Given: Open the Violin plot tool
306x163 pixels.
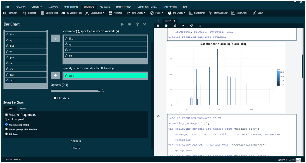Looking at the screenshot, I should pos(258,13).
